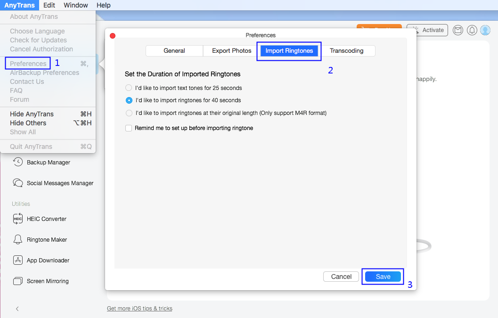Viewport: 498px width, 318px height.
Task: Choose Forum menu item
Action: 48,99
